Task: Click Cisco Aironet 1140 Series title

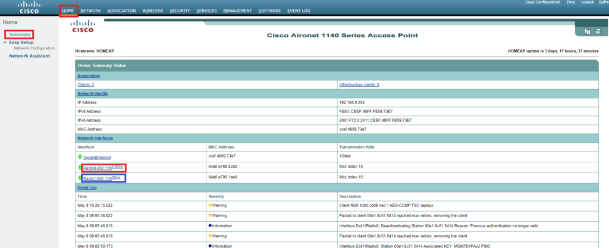Action: click(x=343, y=35)
